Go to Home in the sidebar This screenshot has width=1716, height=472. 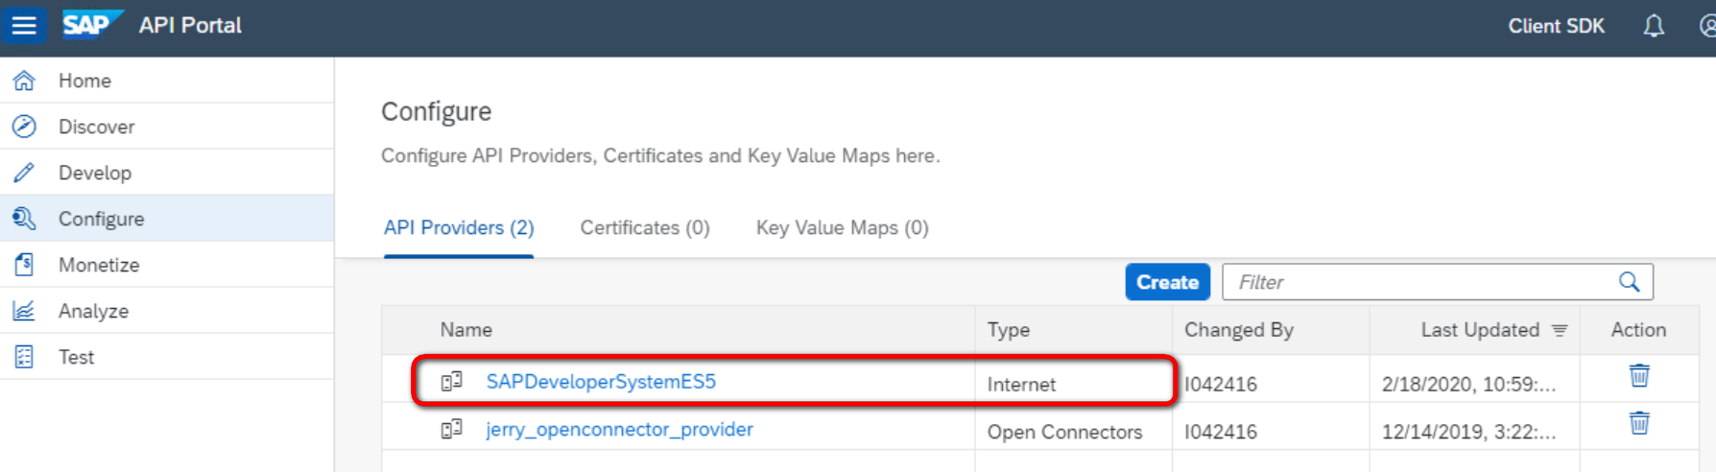(x=167, y=81)
